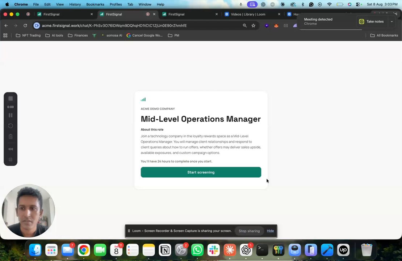This screenshot has width=402, height=261.
Task: Open the Wi-Fi status menu
Action: 330,4
